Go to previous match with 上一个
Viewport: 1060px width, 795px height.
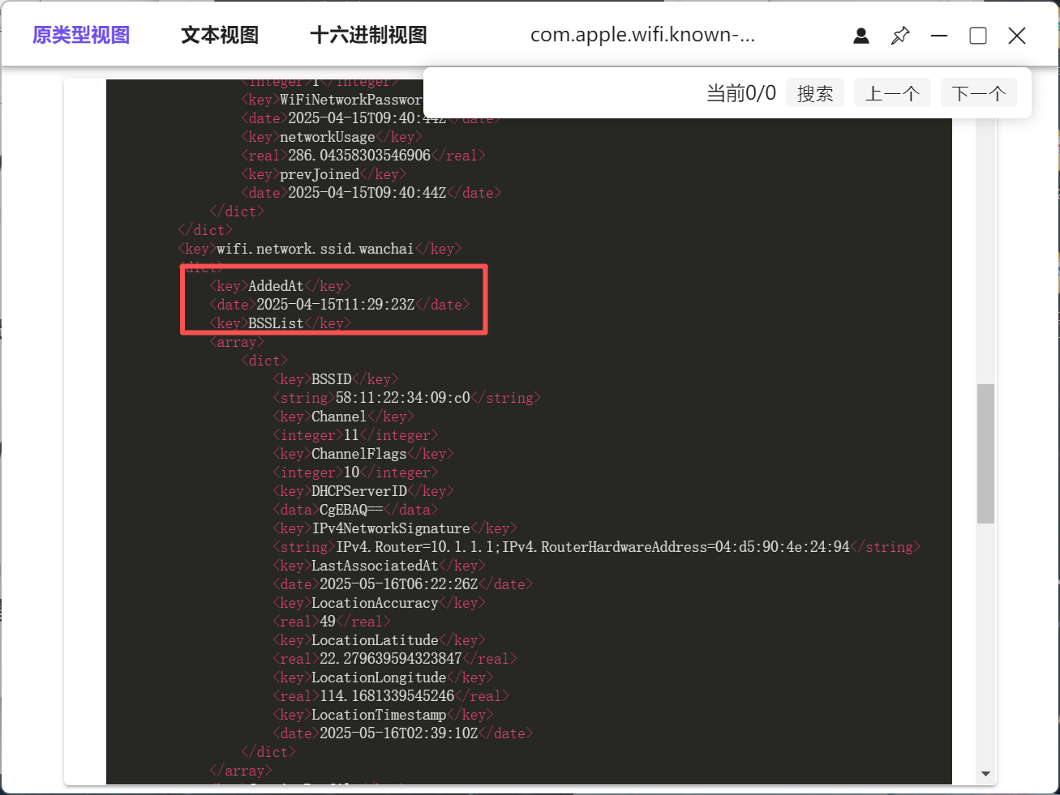892,93
